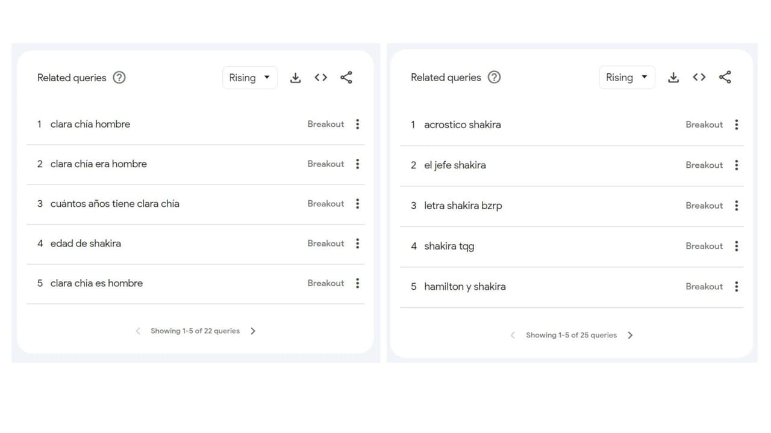Screen dimensions: 771x433
Task: Open more options for clara chia hombre
Action: 357,124
